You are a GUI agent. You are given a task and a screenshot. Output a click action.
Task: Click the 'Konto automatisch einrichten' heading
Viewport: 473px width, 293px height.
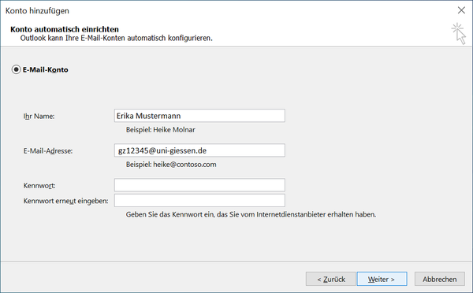(x=65, y=29)
